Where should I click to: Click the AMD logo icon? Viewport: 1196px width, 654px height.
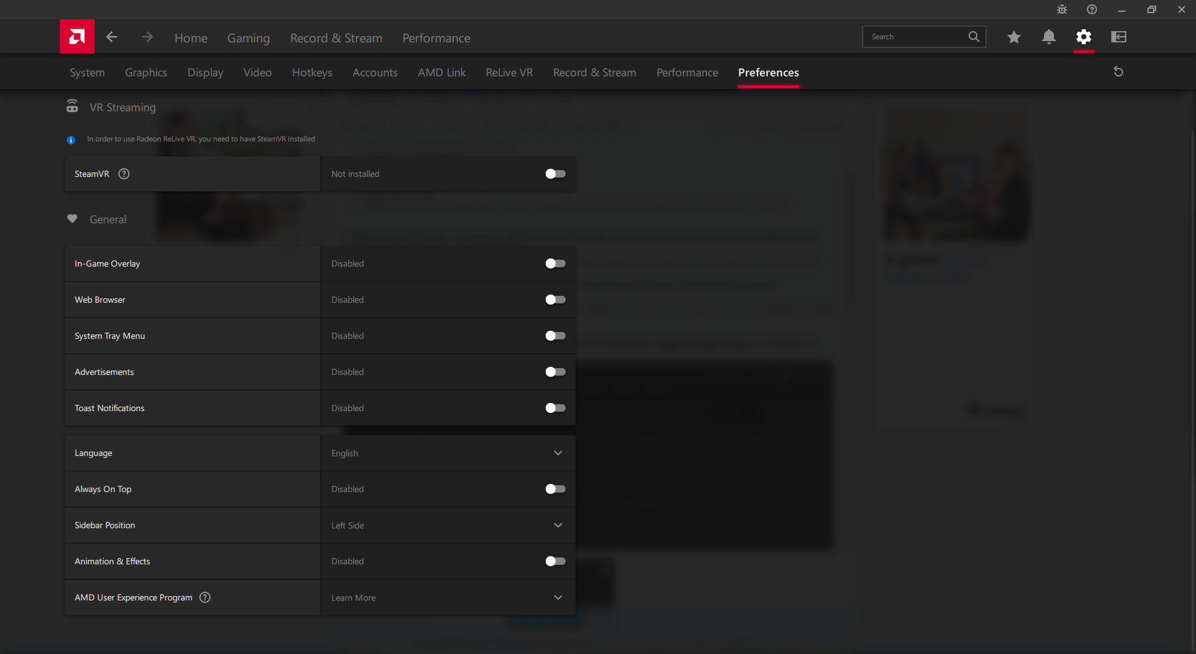[x=77, y=37]
